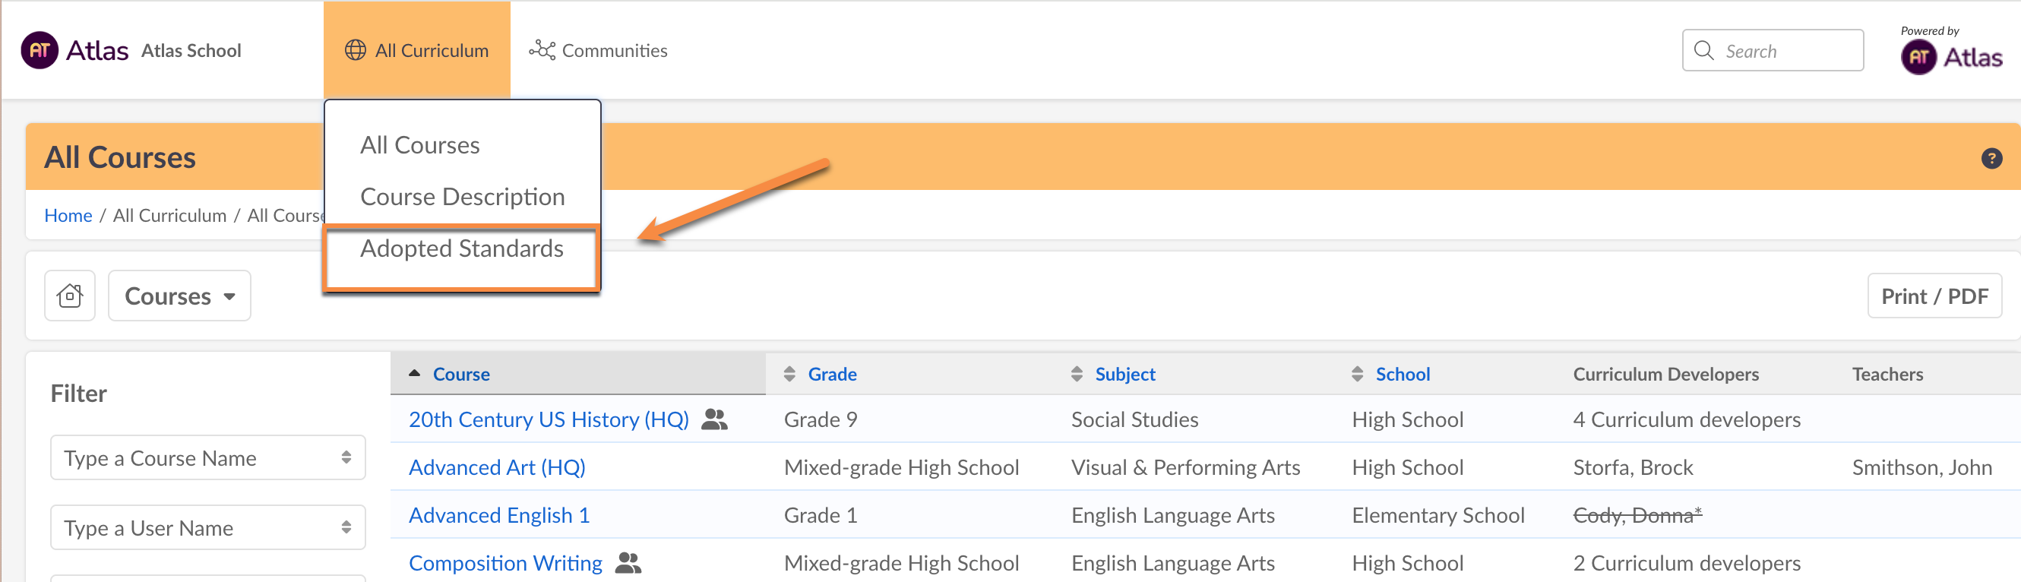Click the Atlas logo icon at top left

pos(40,51)
